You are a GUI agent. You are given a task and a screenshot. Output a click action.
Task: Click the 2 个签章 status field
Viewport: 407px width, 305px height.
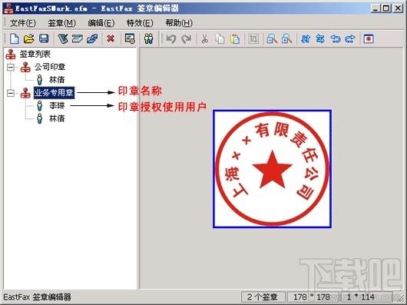(x=263, y=297)
